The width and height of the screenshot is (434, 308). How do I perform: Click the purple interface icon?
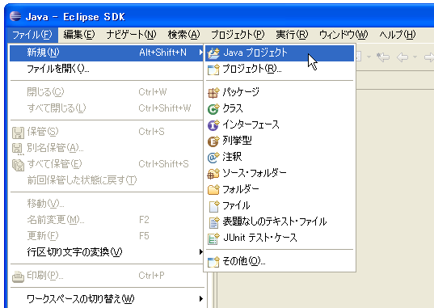[213, 125]
